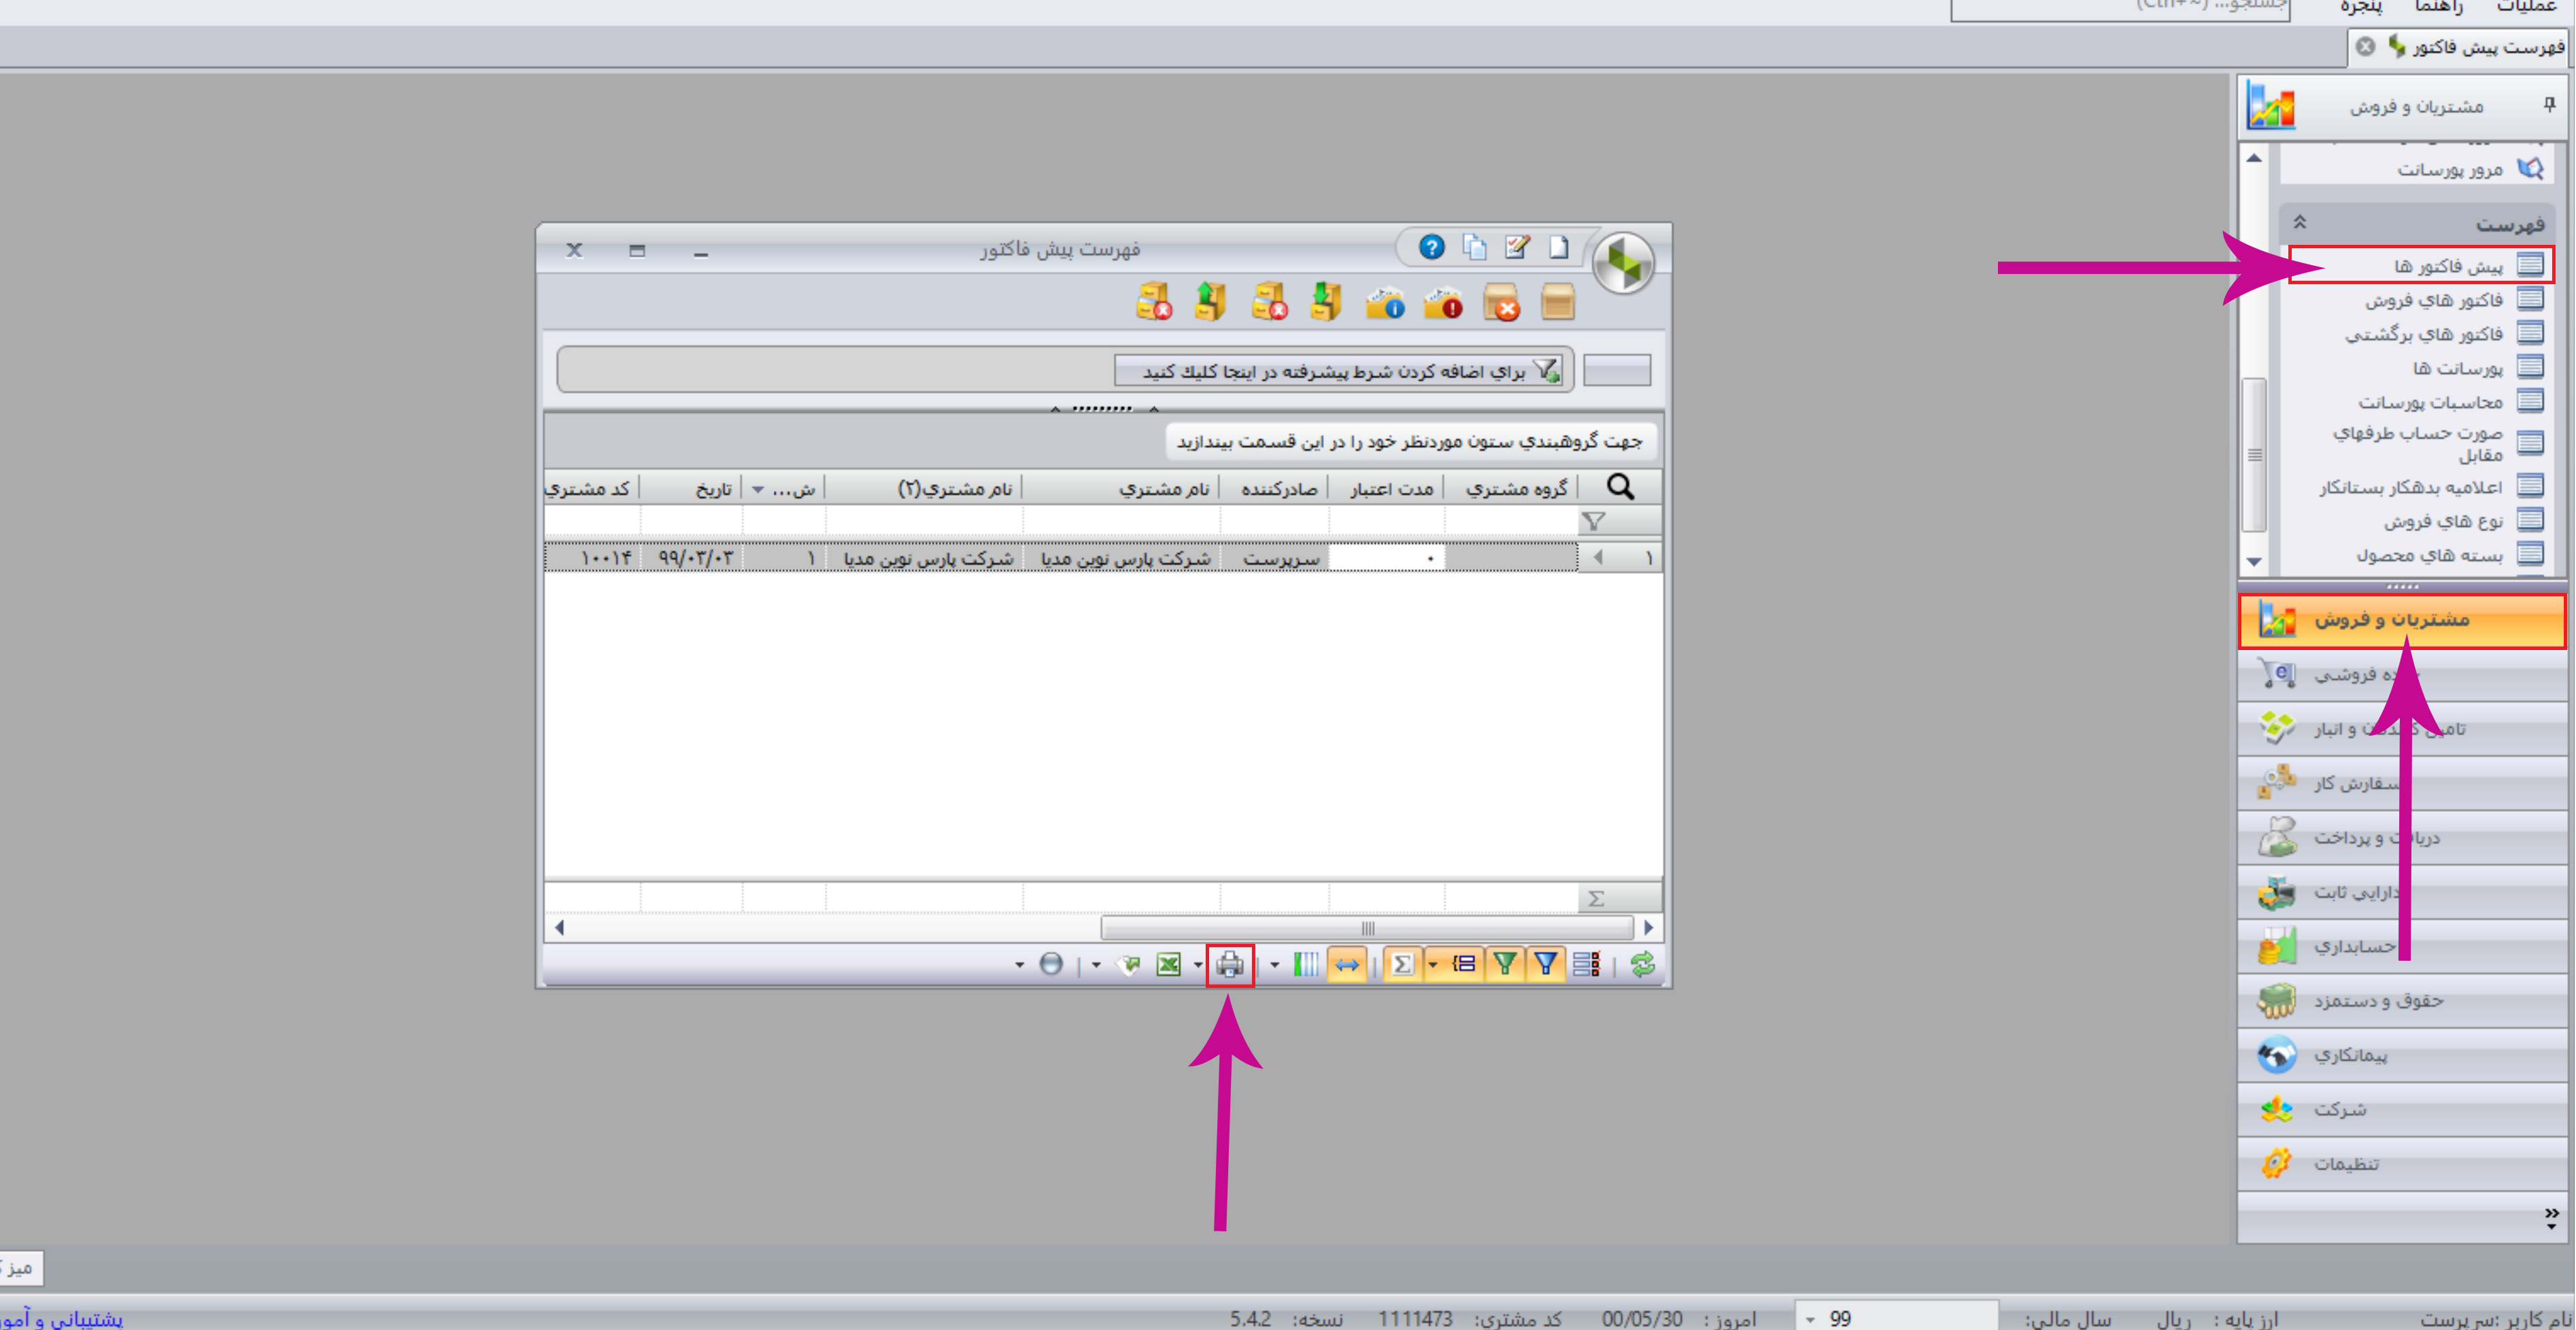
Task: Open the ش... column header dropdown arrow
Action: click(758, 489)
